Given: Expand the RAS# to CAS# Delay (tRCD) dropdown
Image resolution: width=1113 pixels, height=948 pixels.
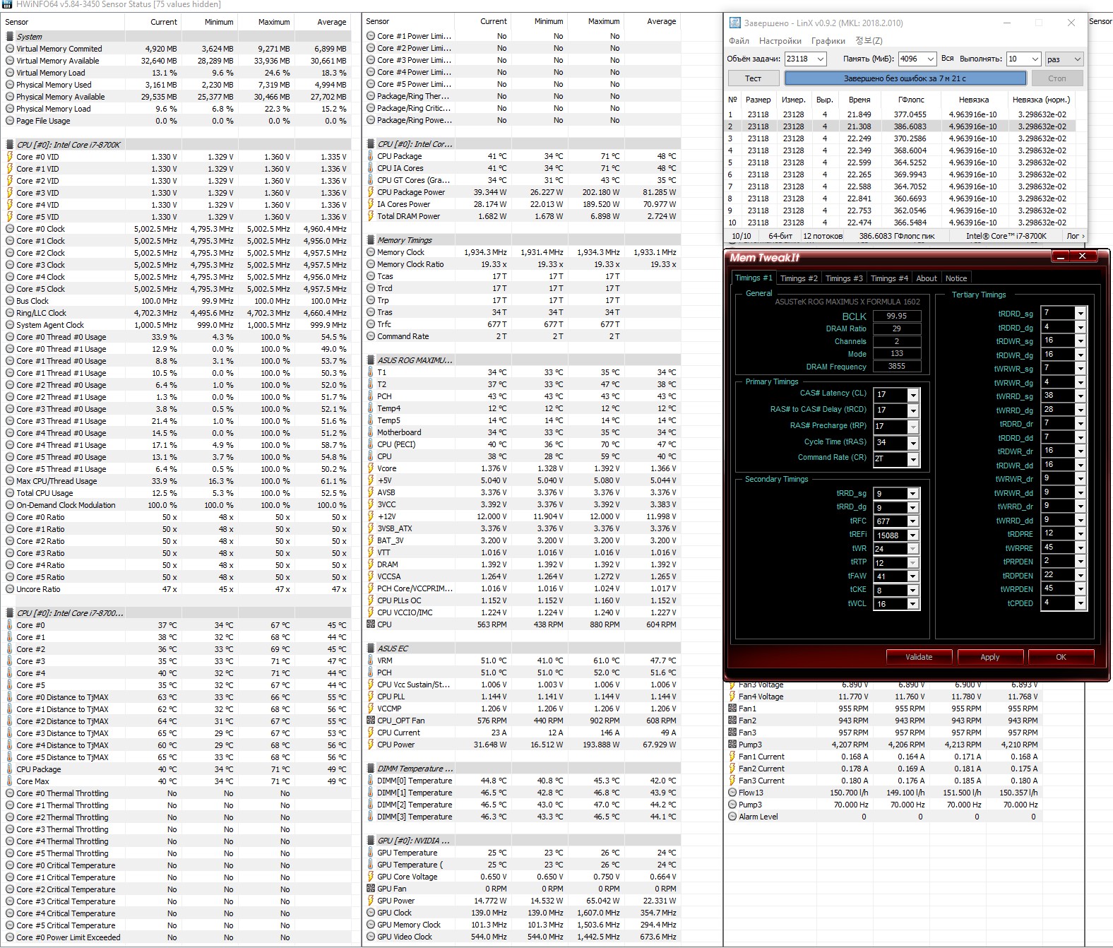Looking at the screenshot, I should coord(913,410).
